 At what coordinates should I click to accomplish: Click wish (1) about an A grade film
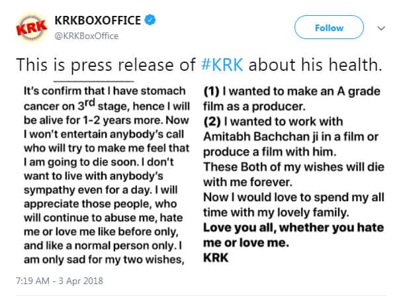click(x=292, y=99)
